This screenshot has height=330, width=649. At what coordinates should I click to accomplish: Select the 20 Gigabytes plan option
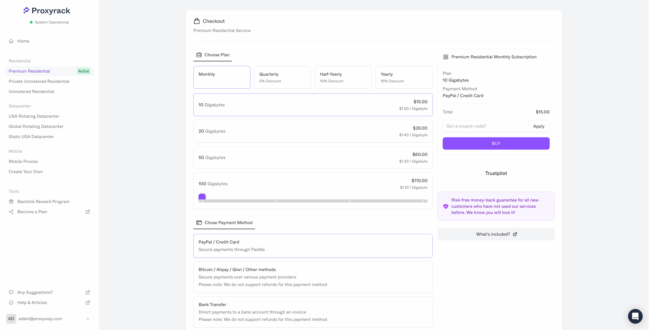click(313, 131)
